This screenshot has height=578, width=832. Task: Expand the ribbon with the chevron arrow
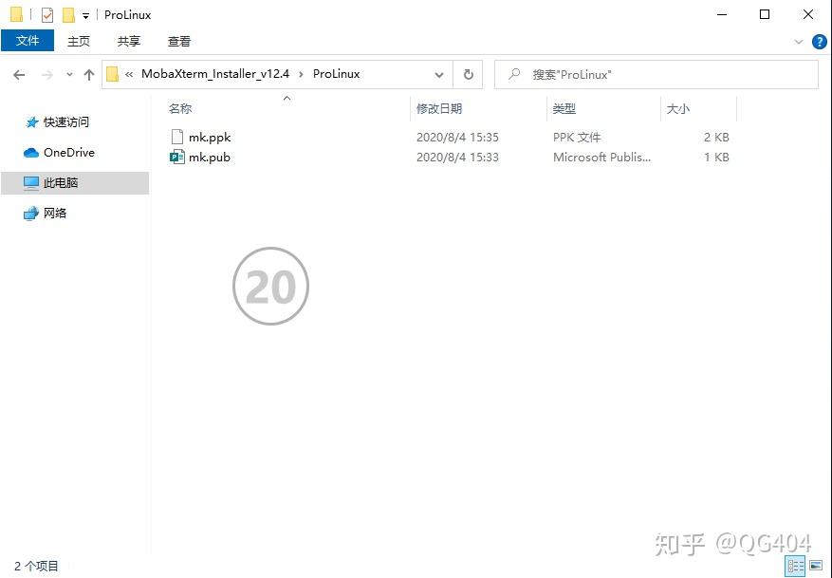point(799,42)
